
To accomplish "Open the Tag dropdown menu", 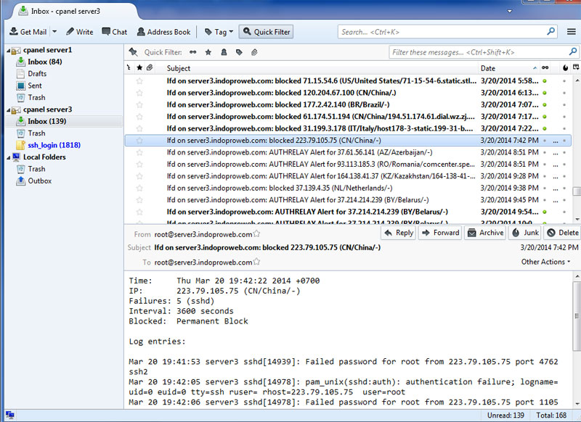I will (219, 32).
